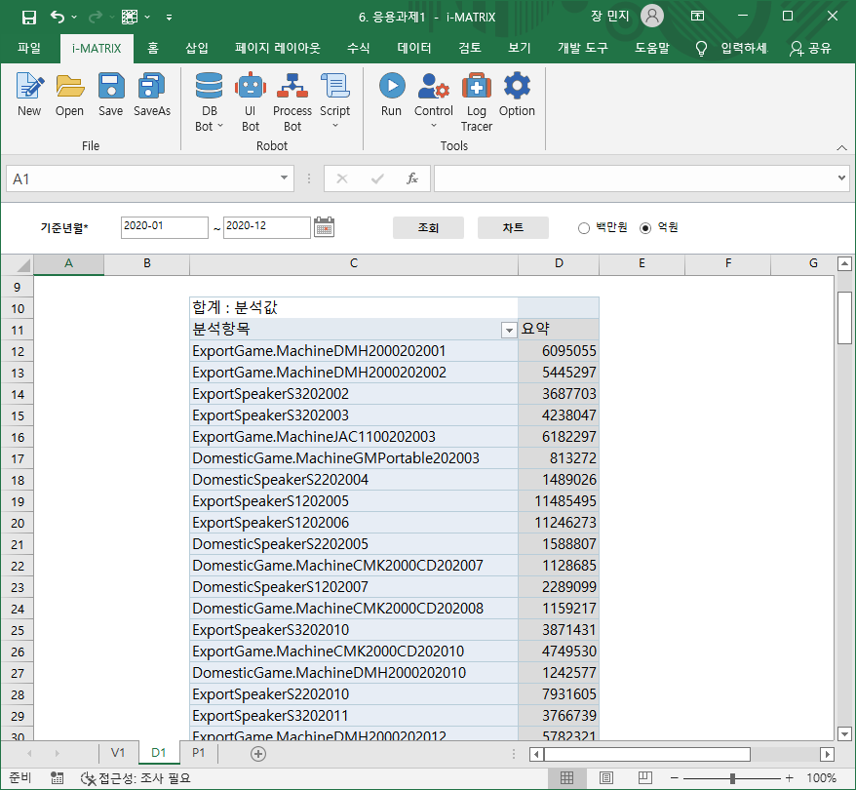This screenshot has height=790, width=856.
Task: Switch to the 홈 ribbon tab
Action: [x=153, y=48]
